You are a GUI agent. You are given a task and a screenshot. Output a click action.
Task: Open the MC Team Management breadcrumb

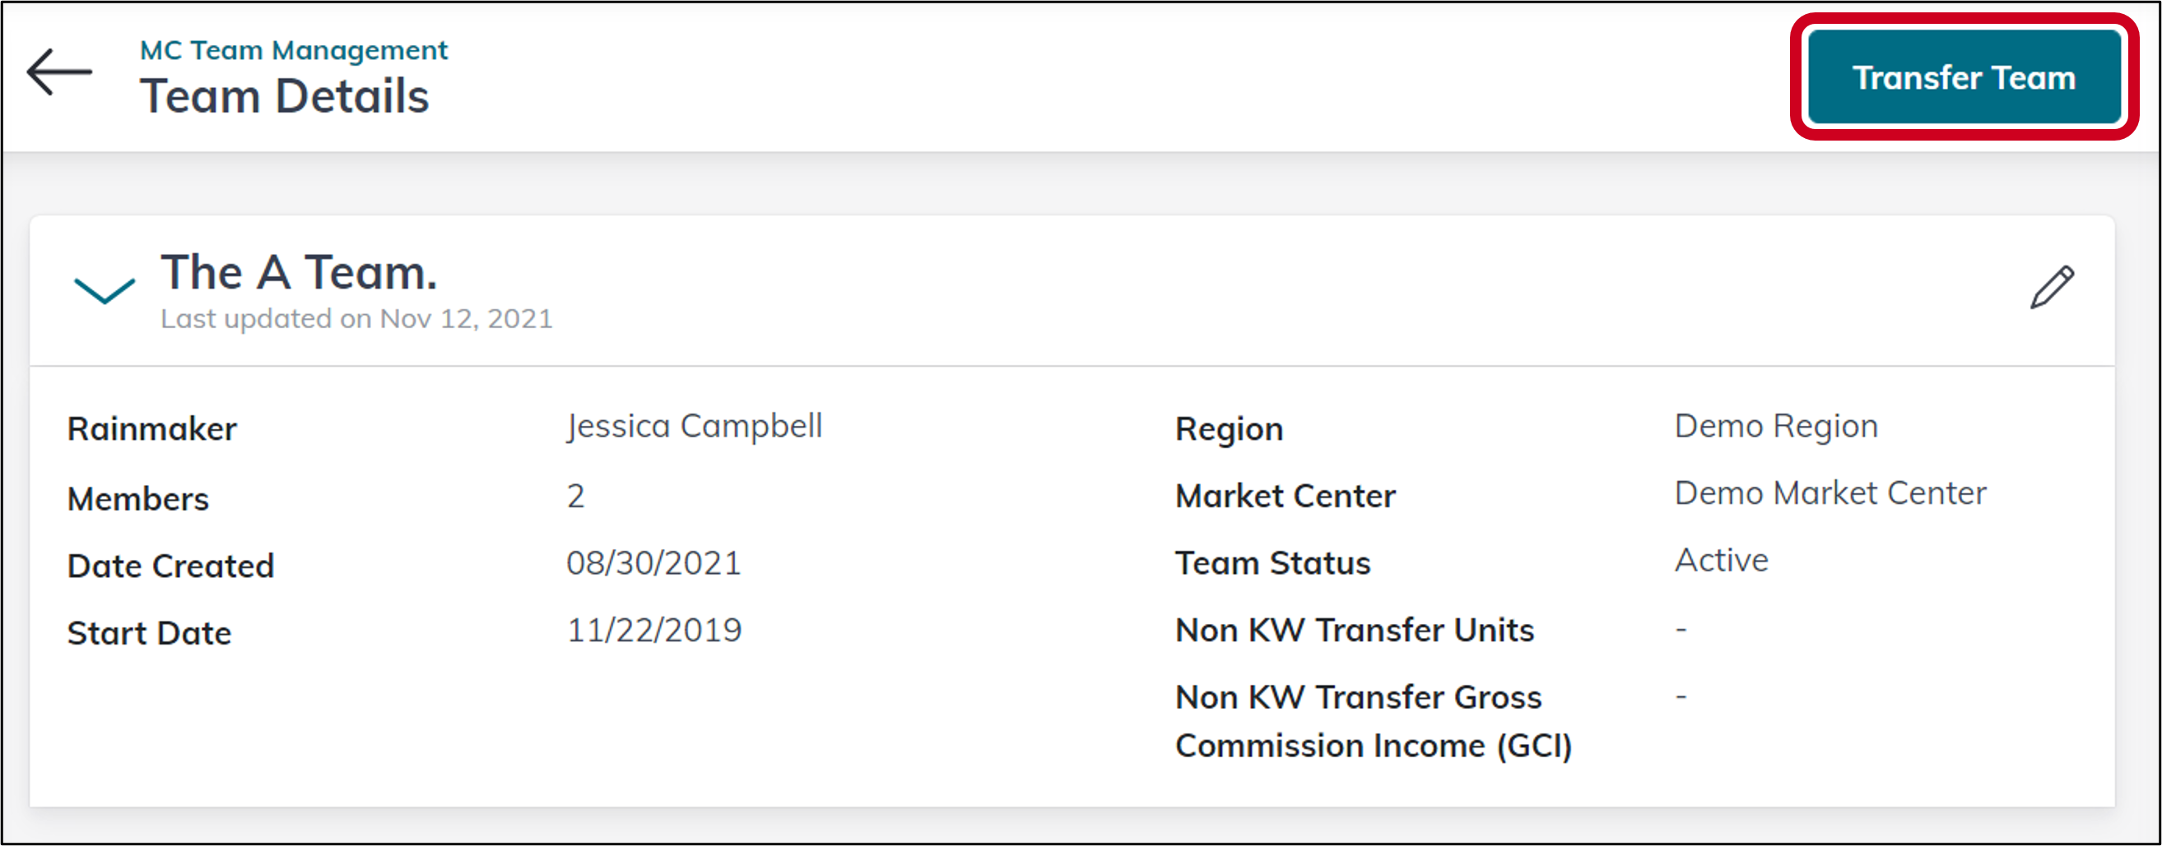294,49
